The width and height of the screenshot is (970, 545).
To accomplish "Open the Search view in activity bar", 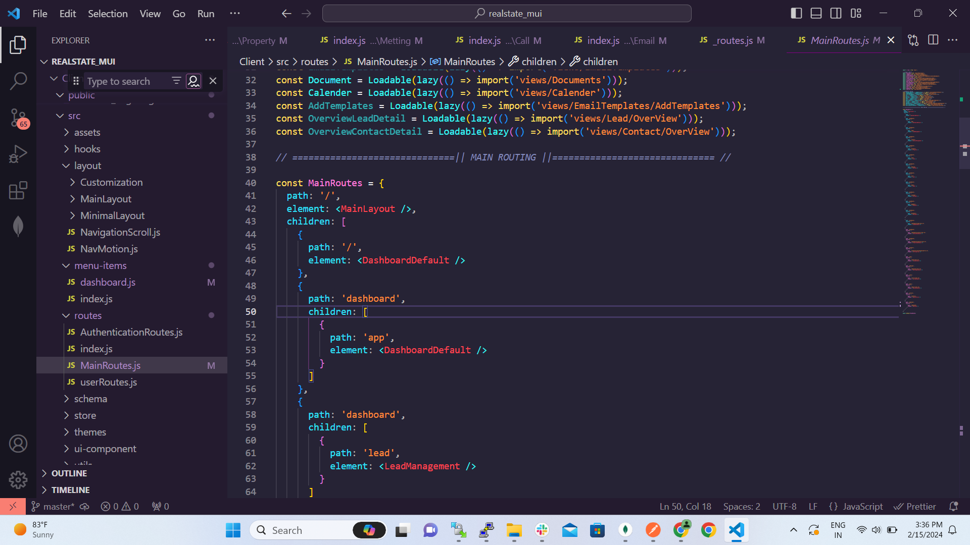I will pos(18,81).
